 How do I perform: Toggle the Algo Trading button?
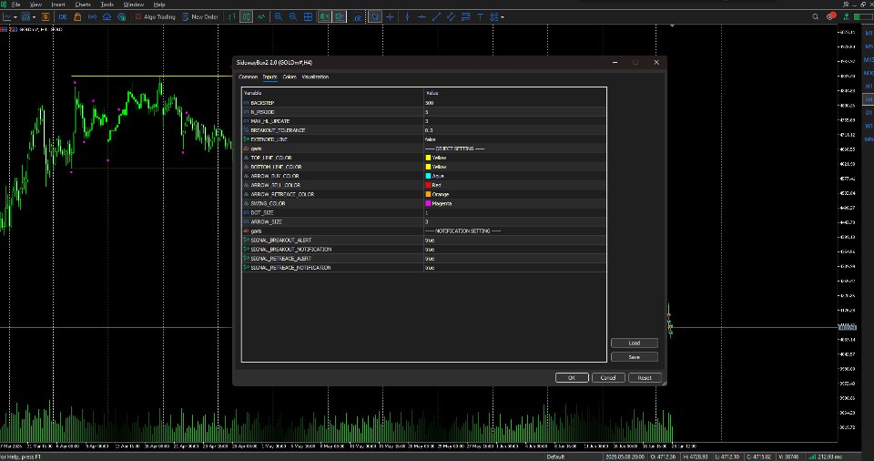pos(155,16)
